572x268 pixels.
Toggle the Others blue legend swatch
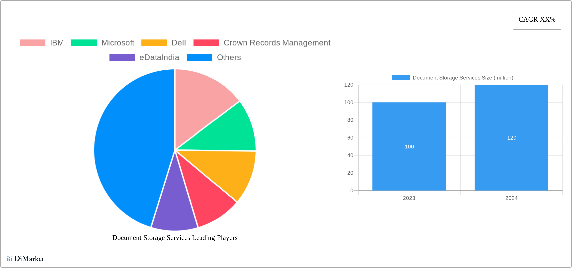tap(199, 57)
